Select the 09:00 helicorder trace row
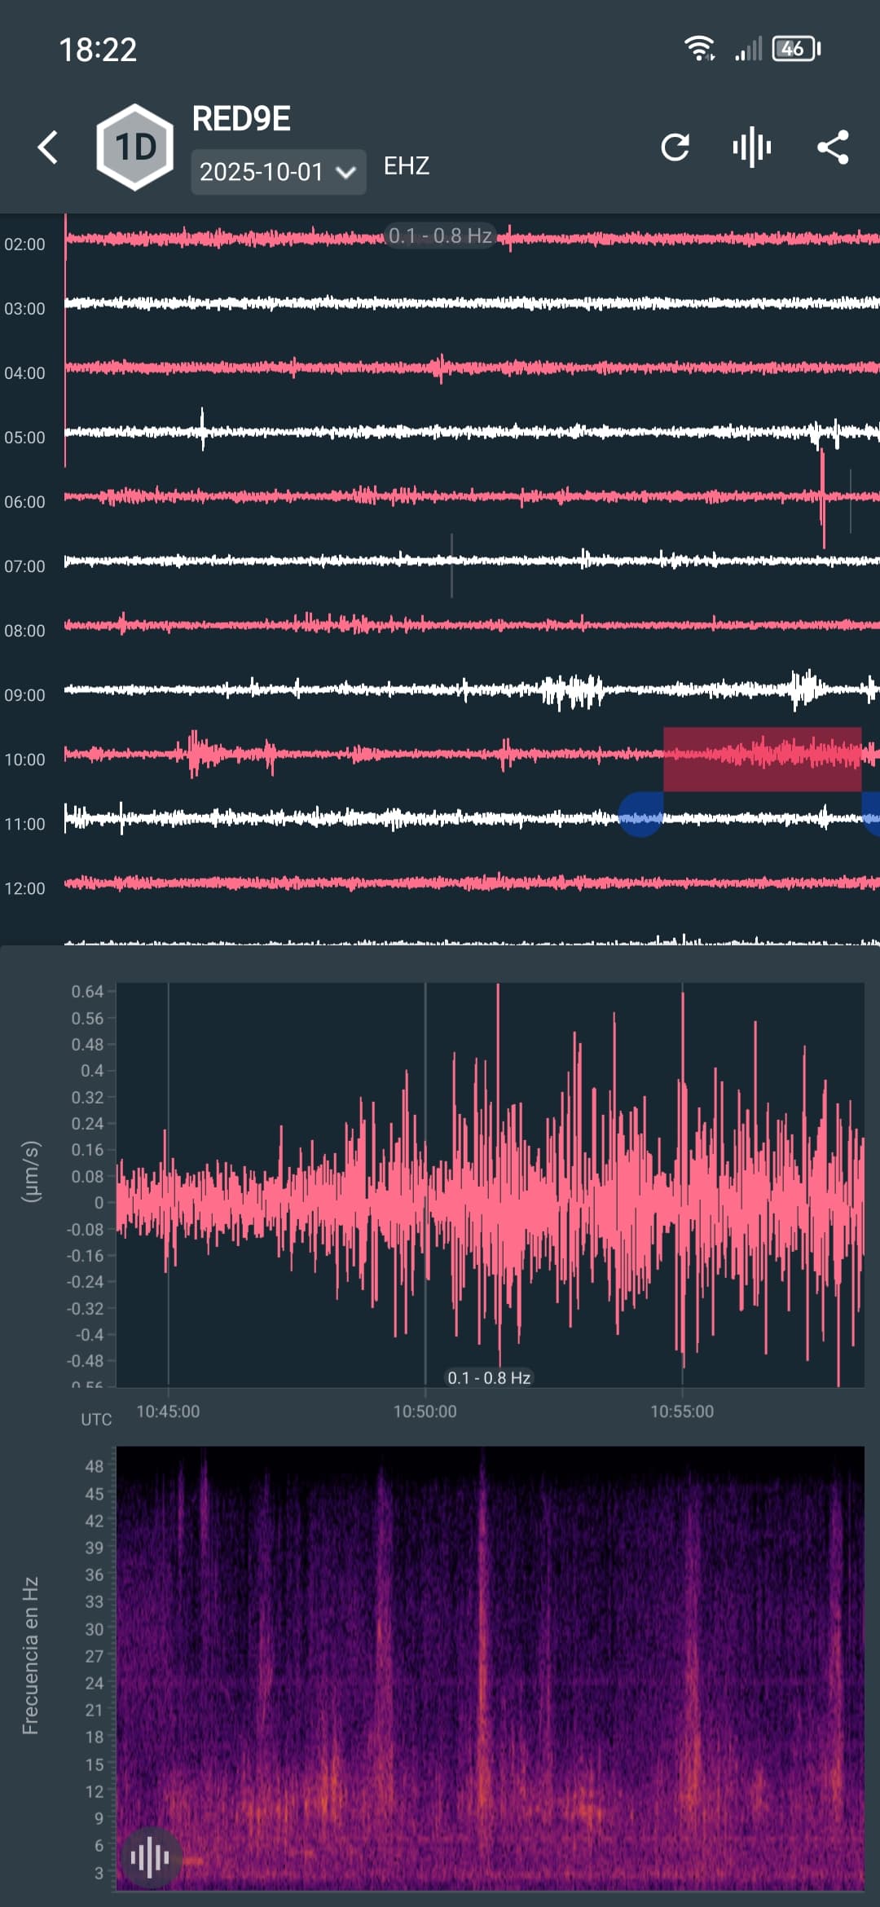 pyautogui.click(x=473, y=690)
